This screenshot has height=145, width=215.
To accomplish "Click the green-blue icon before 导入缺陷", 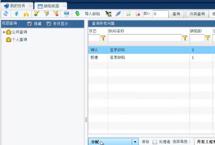I will point(77,14).
